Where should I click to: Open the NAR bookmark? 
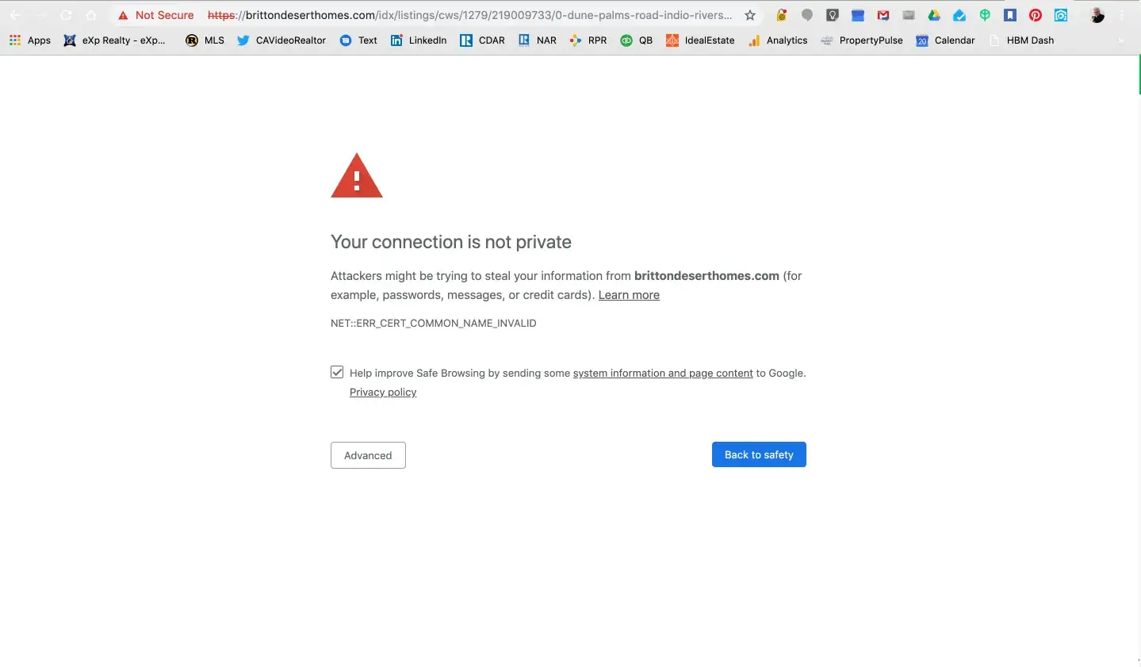tap(538, 40)
